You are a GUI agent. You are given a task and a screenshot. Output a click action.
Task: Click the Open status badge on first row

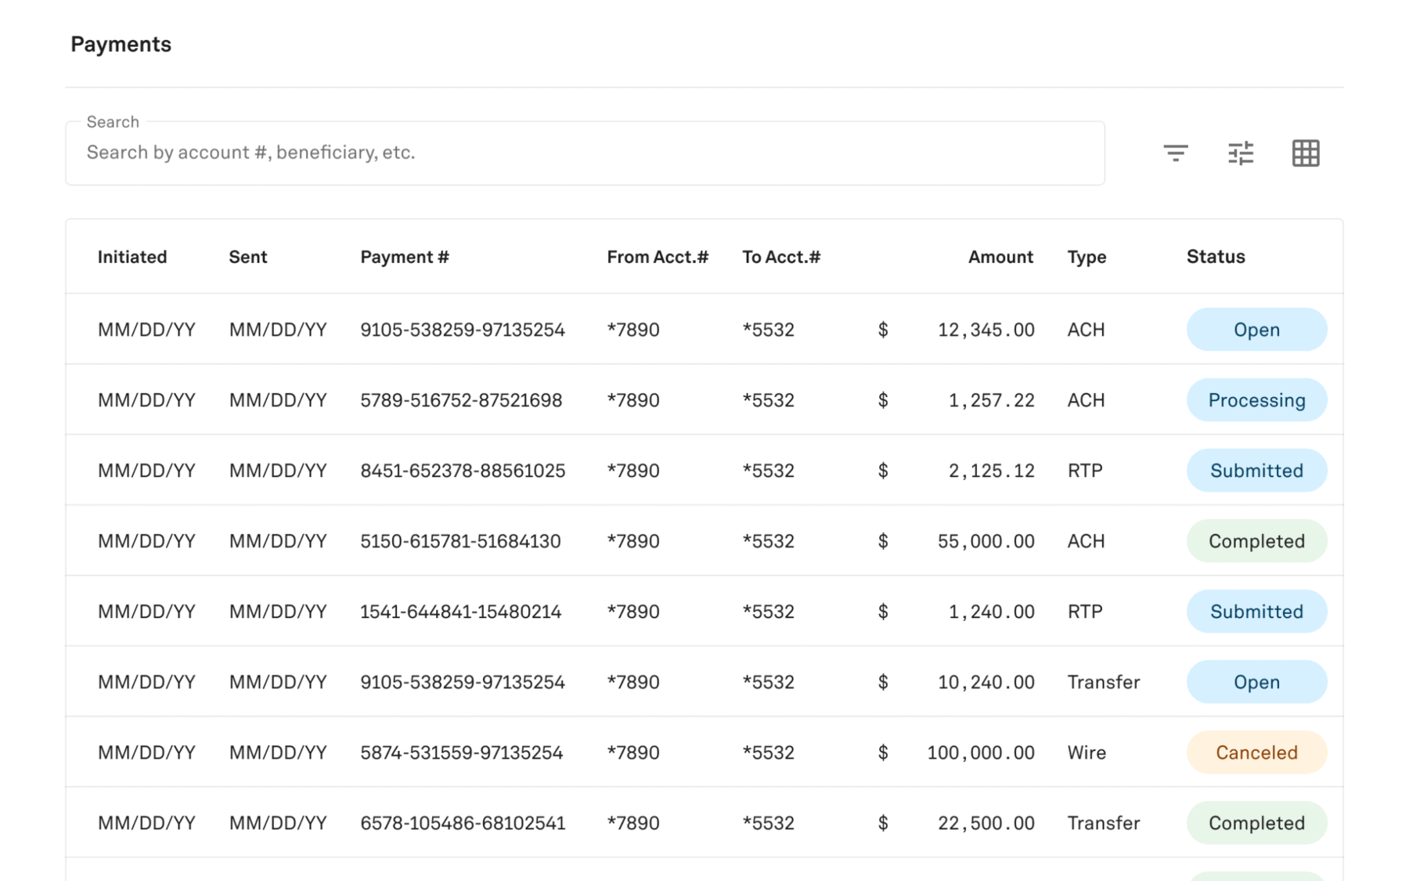1256,330
